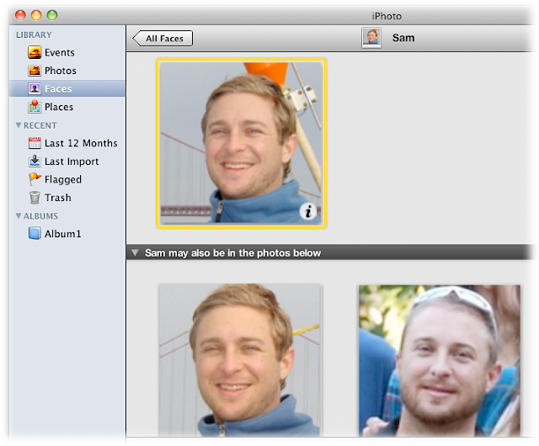The height and width of the screenshot is (446, 539).
Task: Click the iPhoto window title
Action: (x=387, y=16)
